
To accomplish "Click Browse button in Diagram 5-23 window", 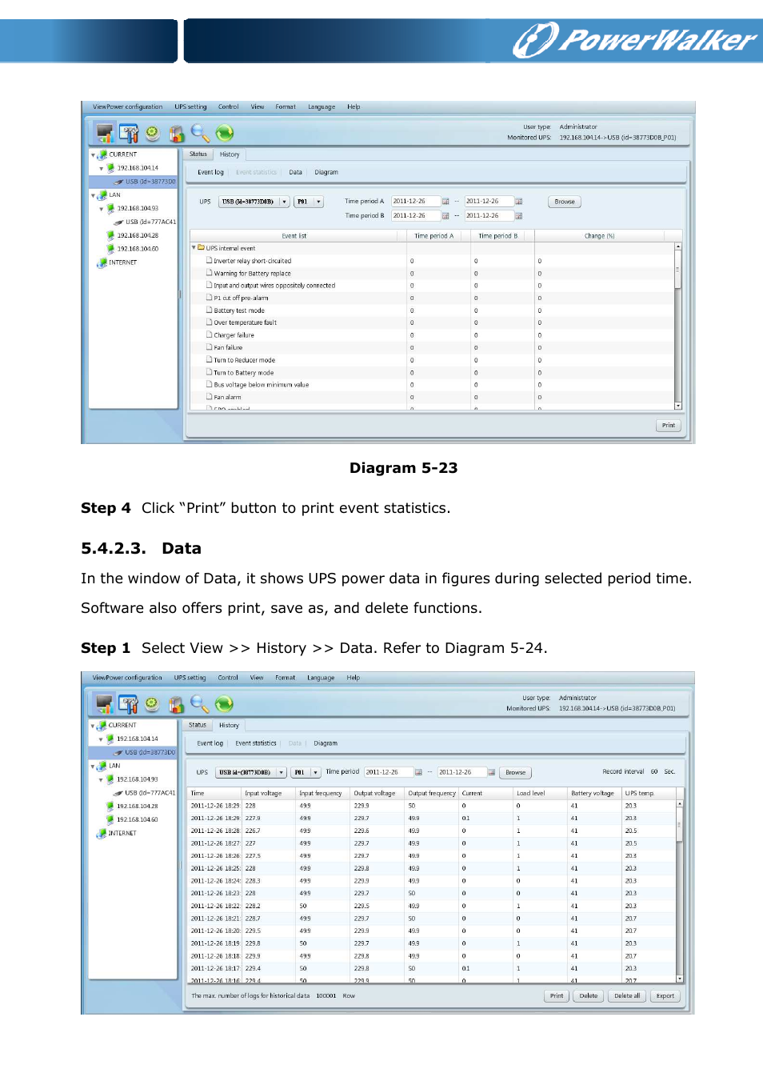I will [x=565, y=202].
